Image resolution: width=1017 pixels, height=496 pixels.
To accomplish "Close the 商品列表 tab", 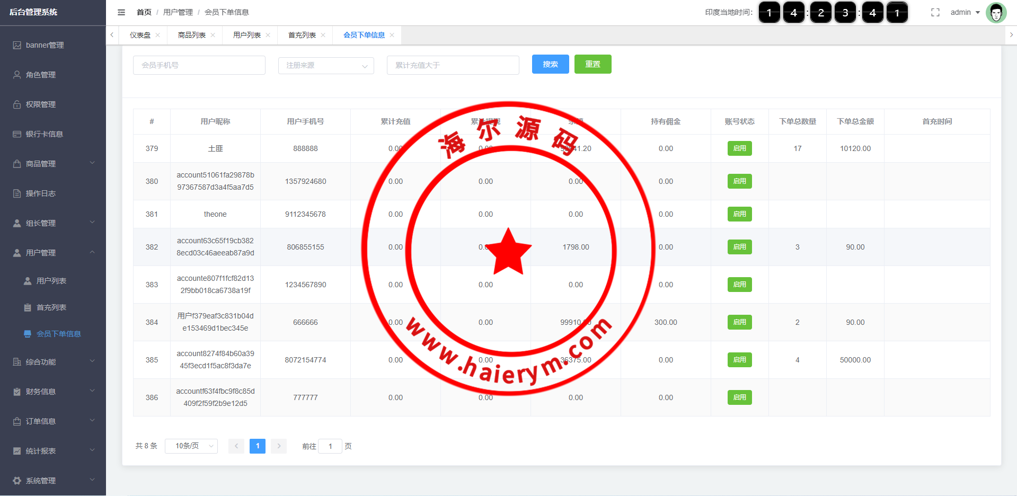I will tap(213, 35).
